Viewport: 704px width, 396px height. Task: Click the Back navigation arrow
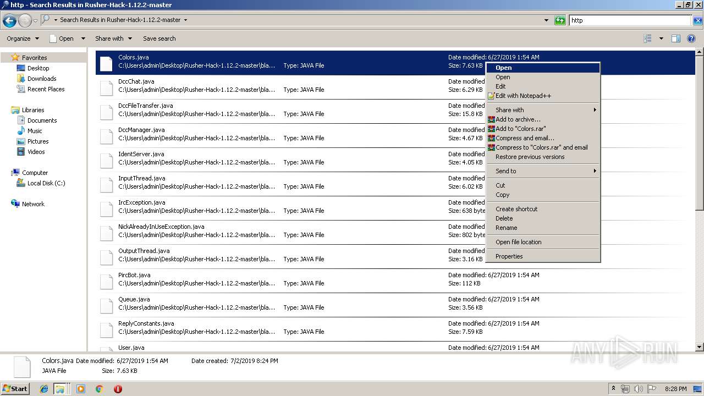click(x=9, y=21)
